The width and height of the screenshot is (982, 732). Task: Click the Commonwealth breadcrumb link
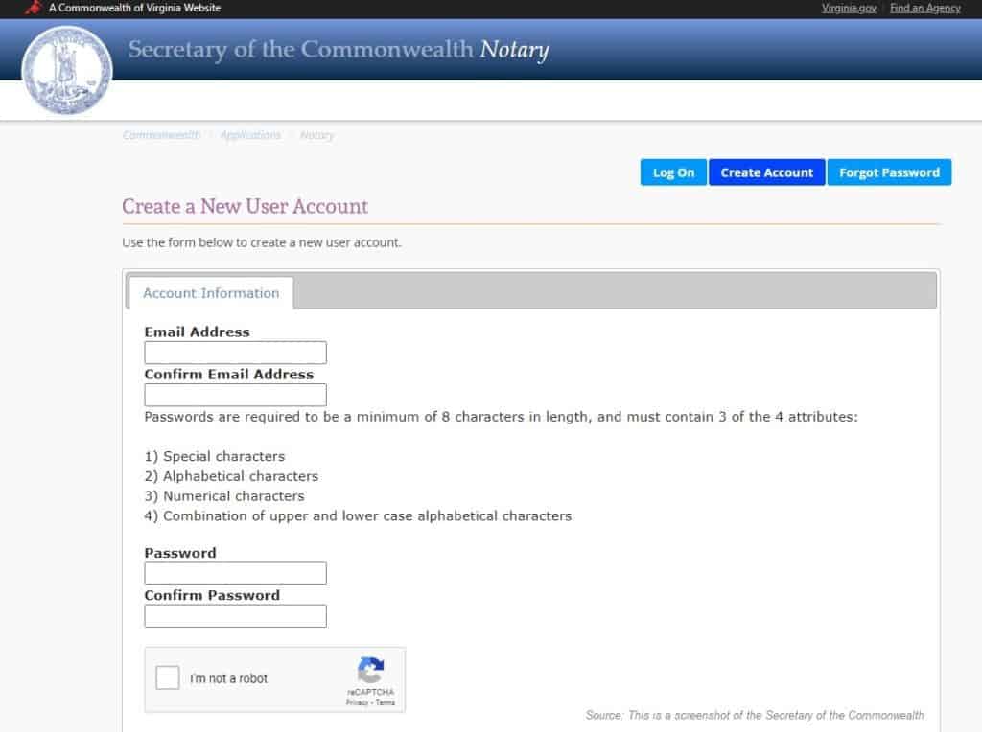(x=161, y=135)
